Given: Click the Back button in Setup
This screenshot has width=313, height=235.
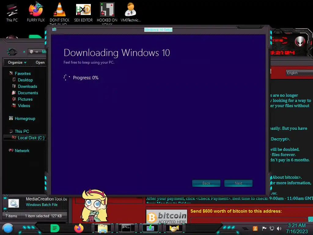Looking at the screenshot, I should 206,183.
